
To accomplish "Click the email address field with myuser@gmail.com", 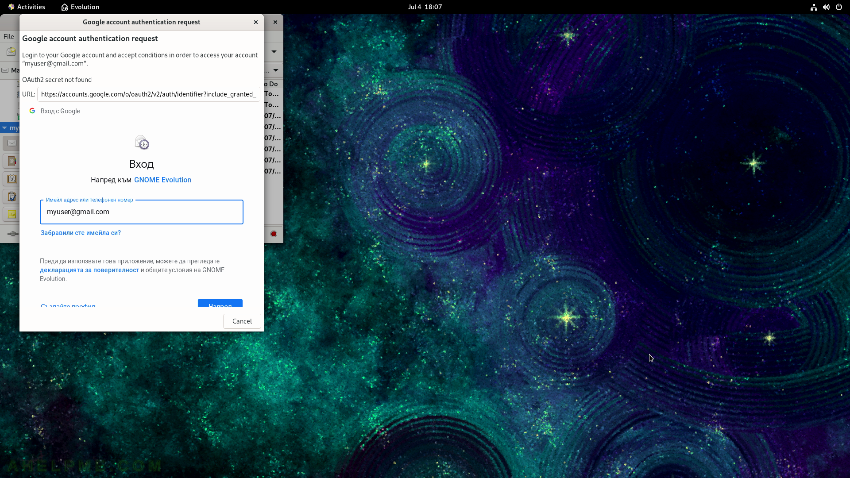I will [x=142, y=212].
